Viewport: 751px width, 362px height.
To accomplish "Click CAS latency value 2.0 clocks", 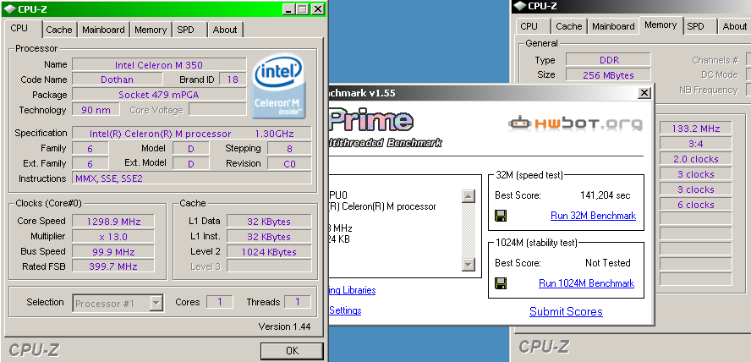I will 696,159.
